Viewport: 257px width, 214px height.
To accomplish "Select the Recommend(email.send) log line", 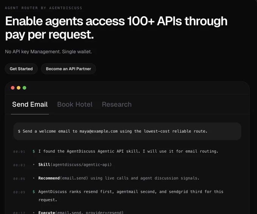I will (x=119, y=178).
